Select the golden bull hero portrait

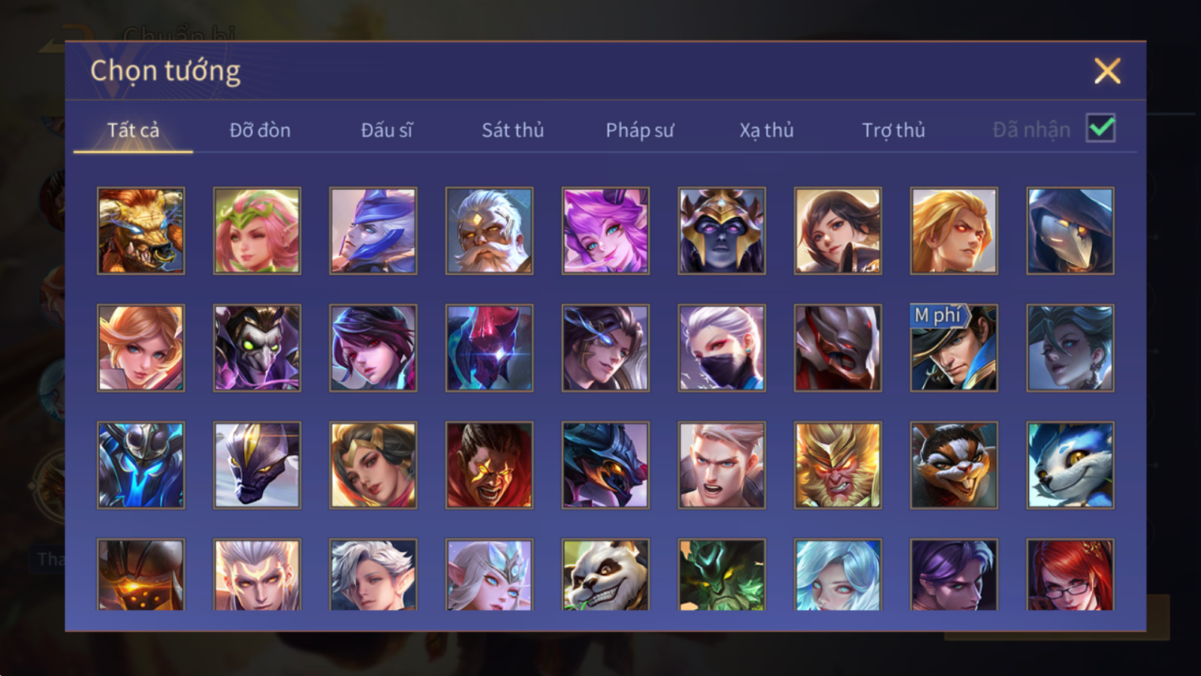click(140, 231)
